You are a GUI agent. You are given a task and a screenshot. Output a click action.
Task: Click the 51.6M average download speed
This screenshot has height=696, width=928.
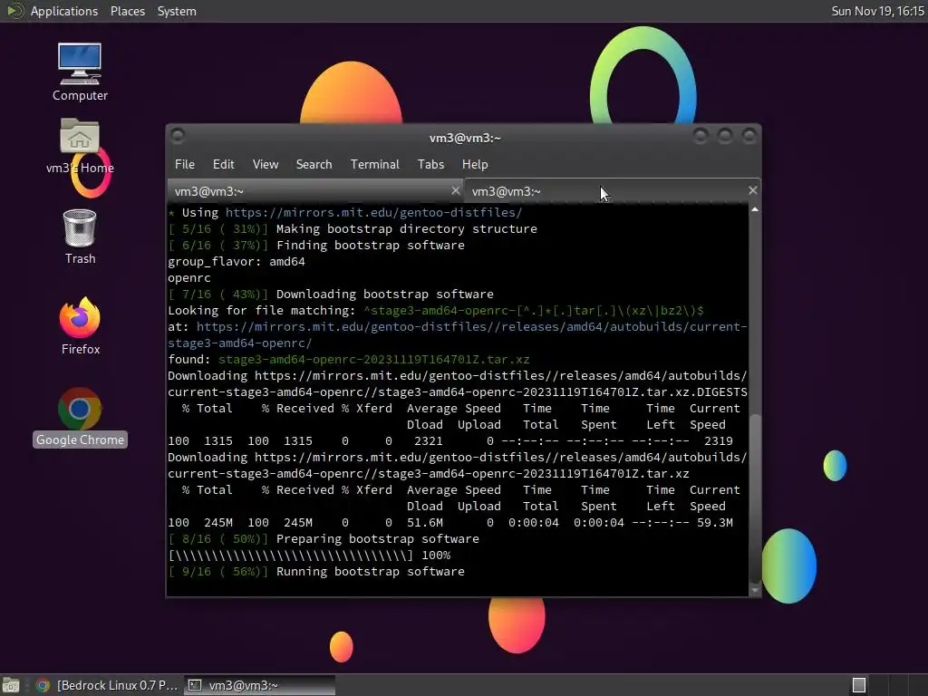pyautogui.click(x=424, y=523)
